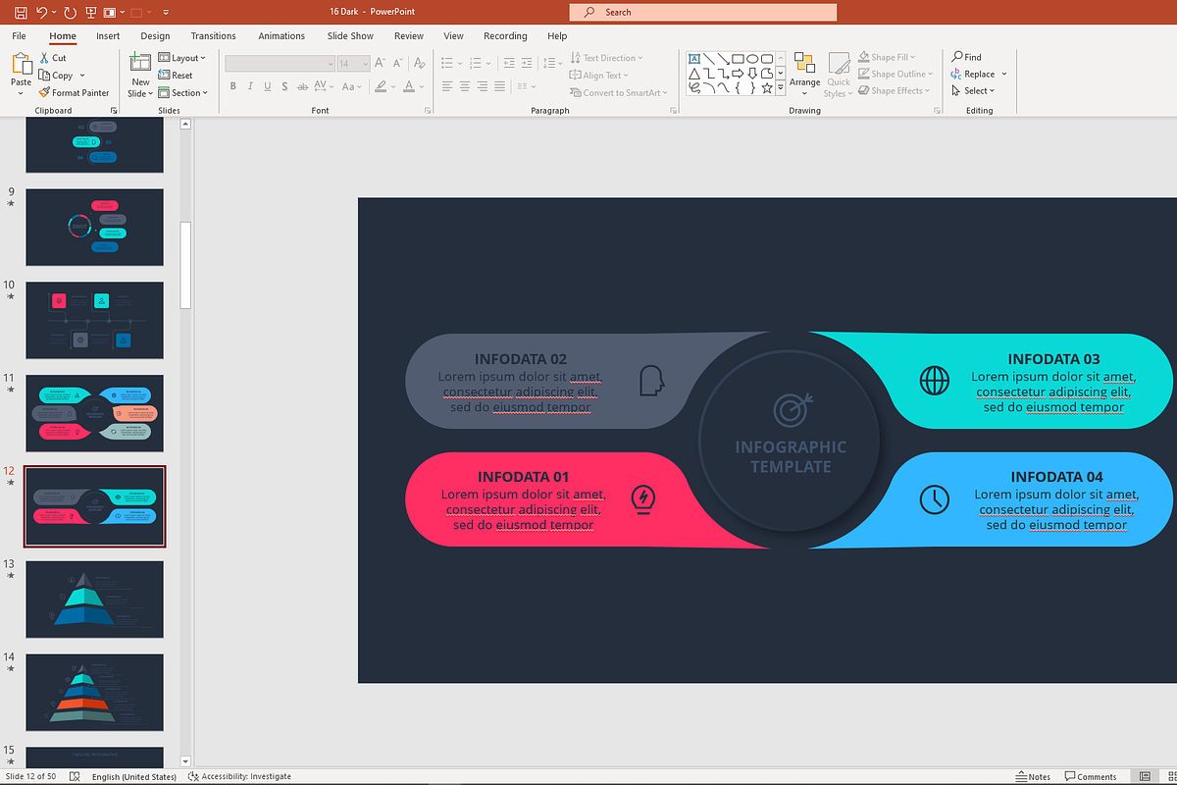Select slide 13 pyramid thumbnail
This screenshot has height=785, width=1177.
tap(94, 599)
